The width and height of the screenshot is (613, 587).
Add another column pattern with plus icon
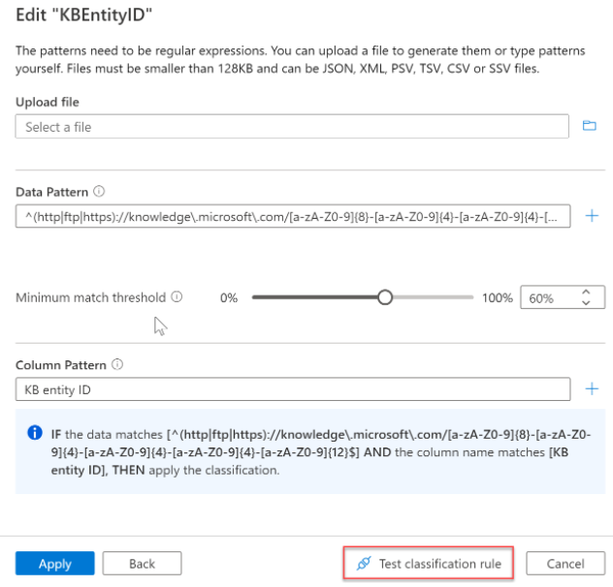[x=593, y=389]
